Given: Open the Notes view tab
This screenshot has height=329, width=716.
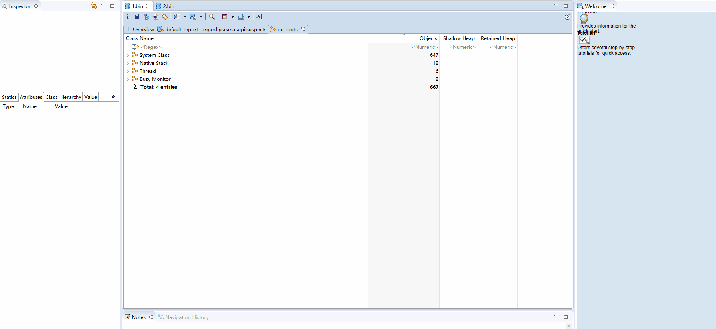Looking at the screenshot, I should click(138, 317).
